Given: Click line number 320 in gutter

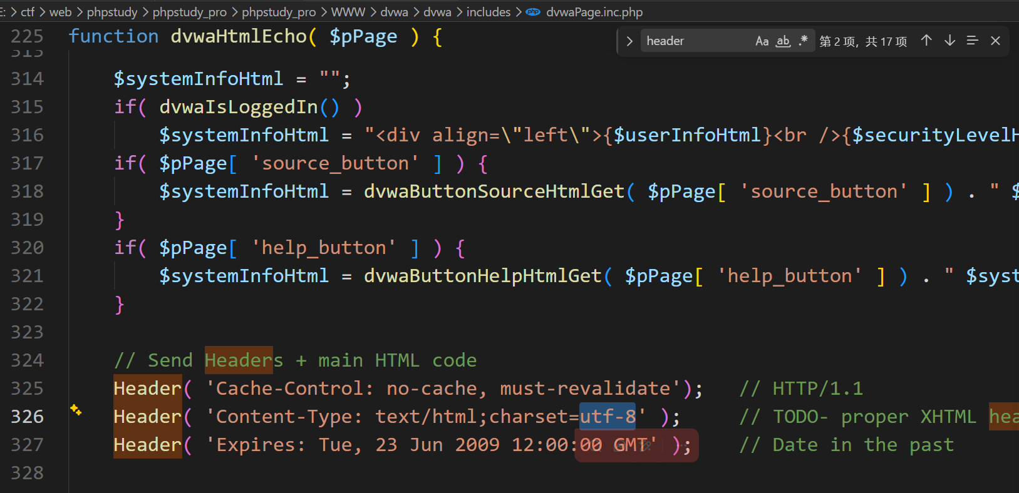Looking at the screenshot, I should click(x=28, y=248).
